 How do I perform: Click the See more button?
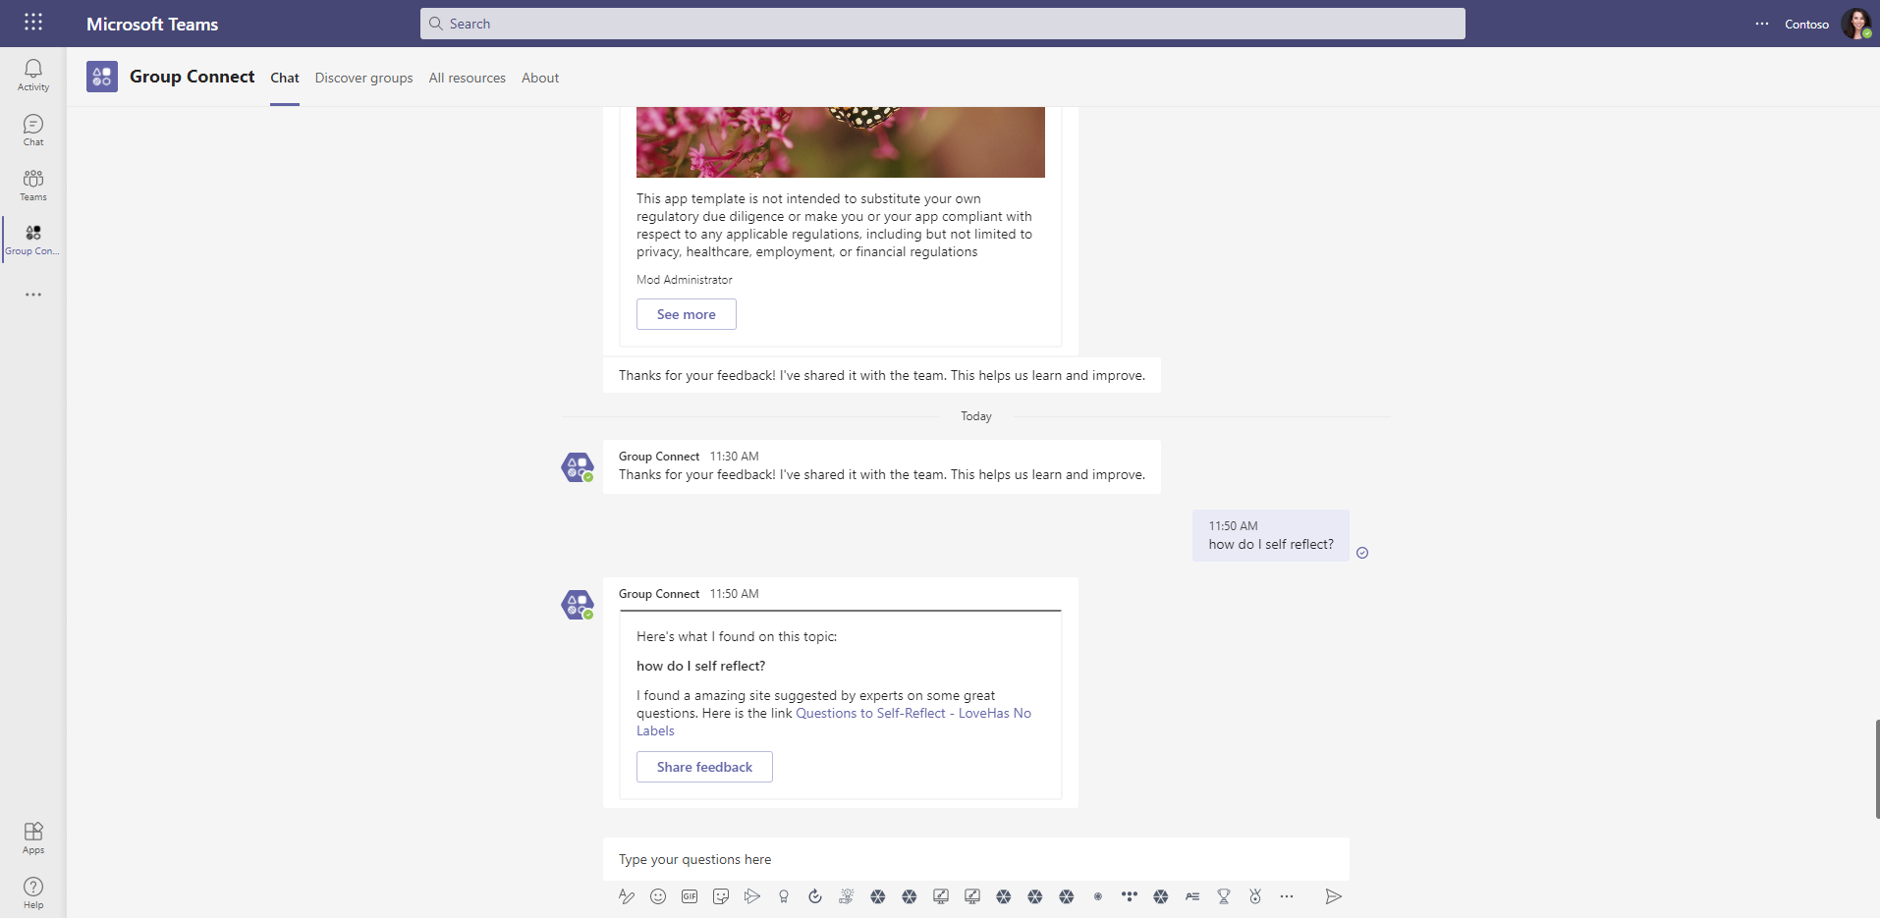coord(687,314)
